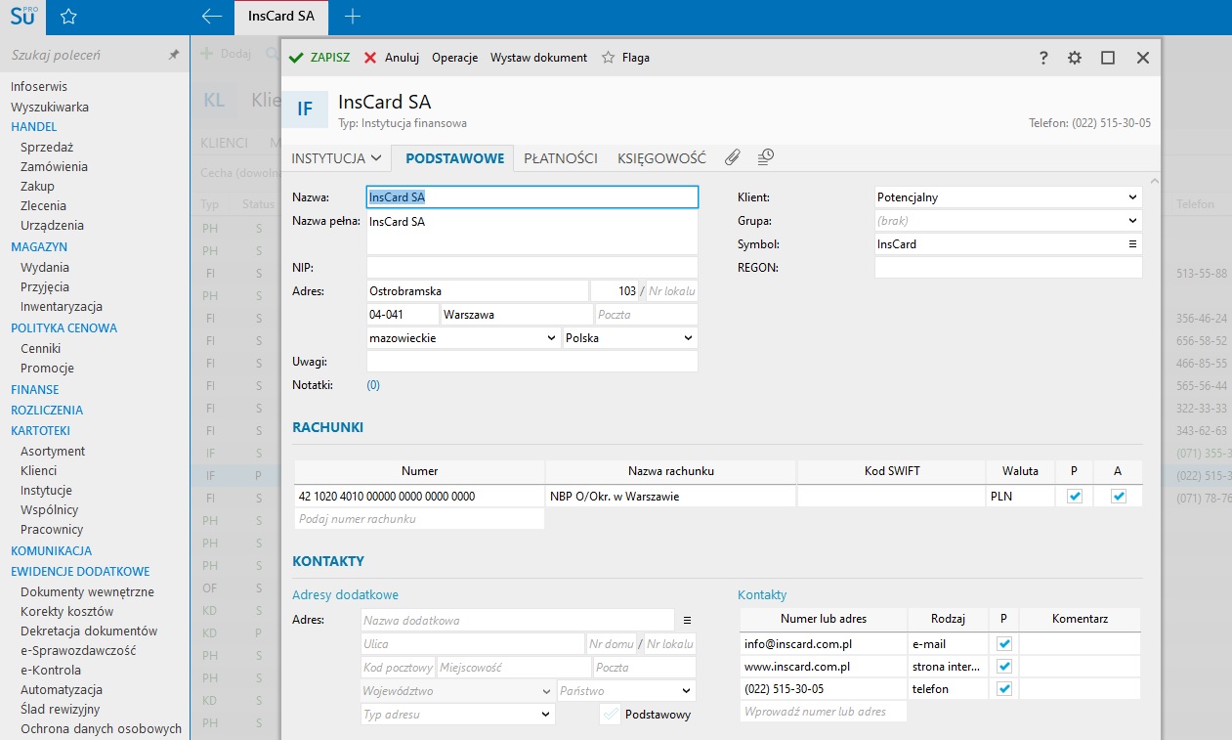Open Instytucje in the sidebar
This screenshot has width=1232, height=740.
click(46, 491)
